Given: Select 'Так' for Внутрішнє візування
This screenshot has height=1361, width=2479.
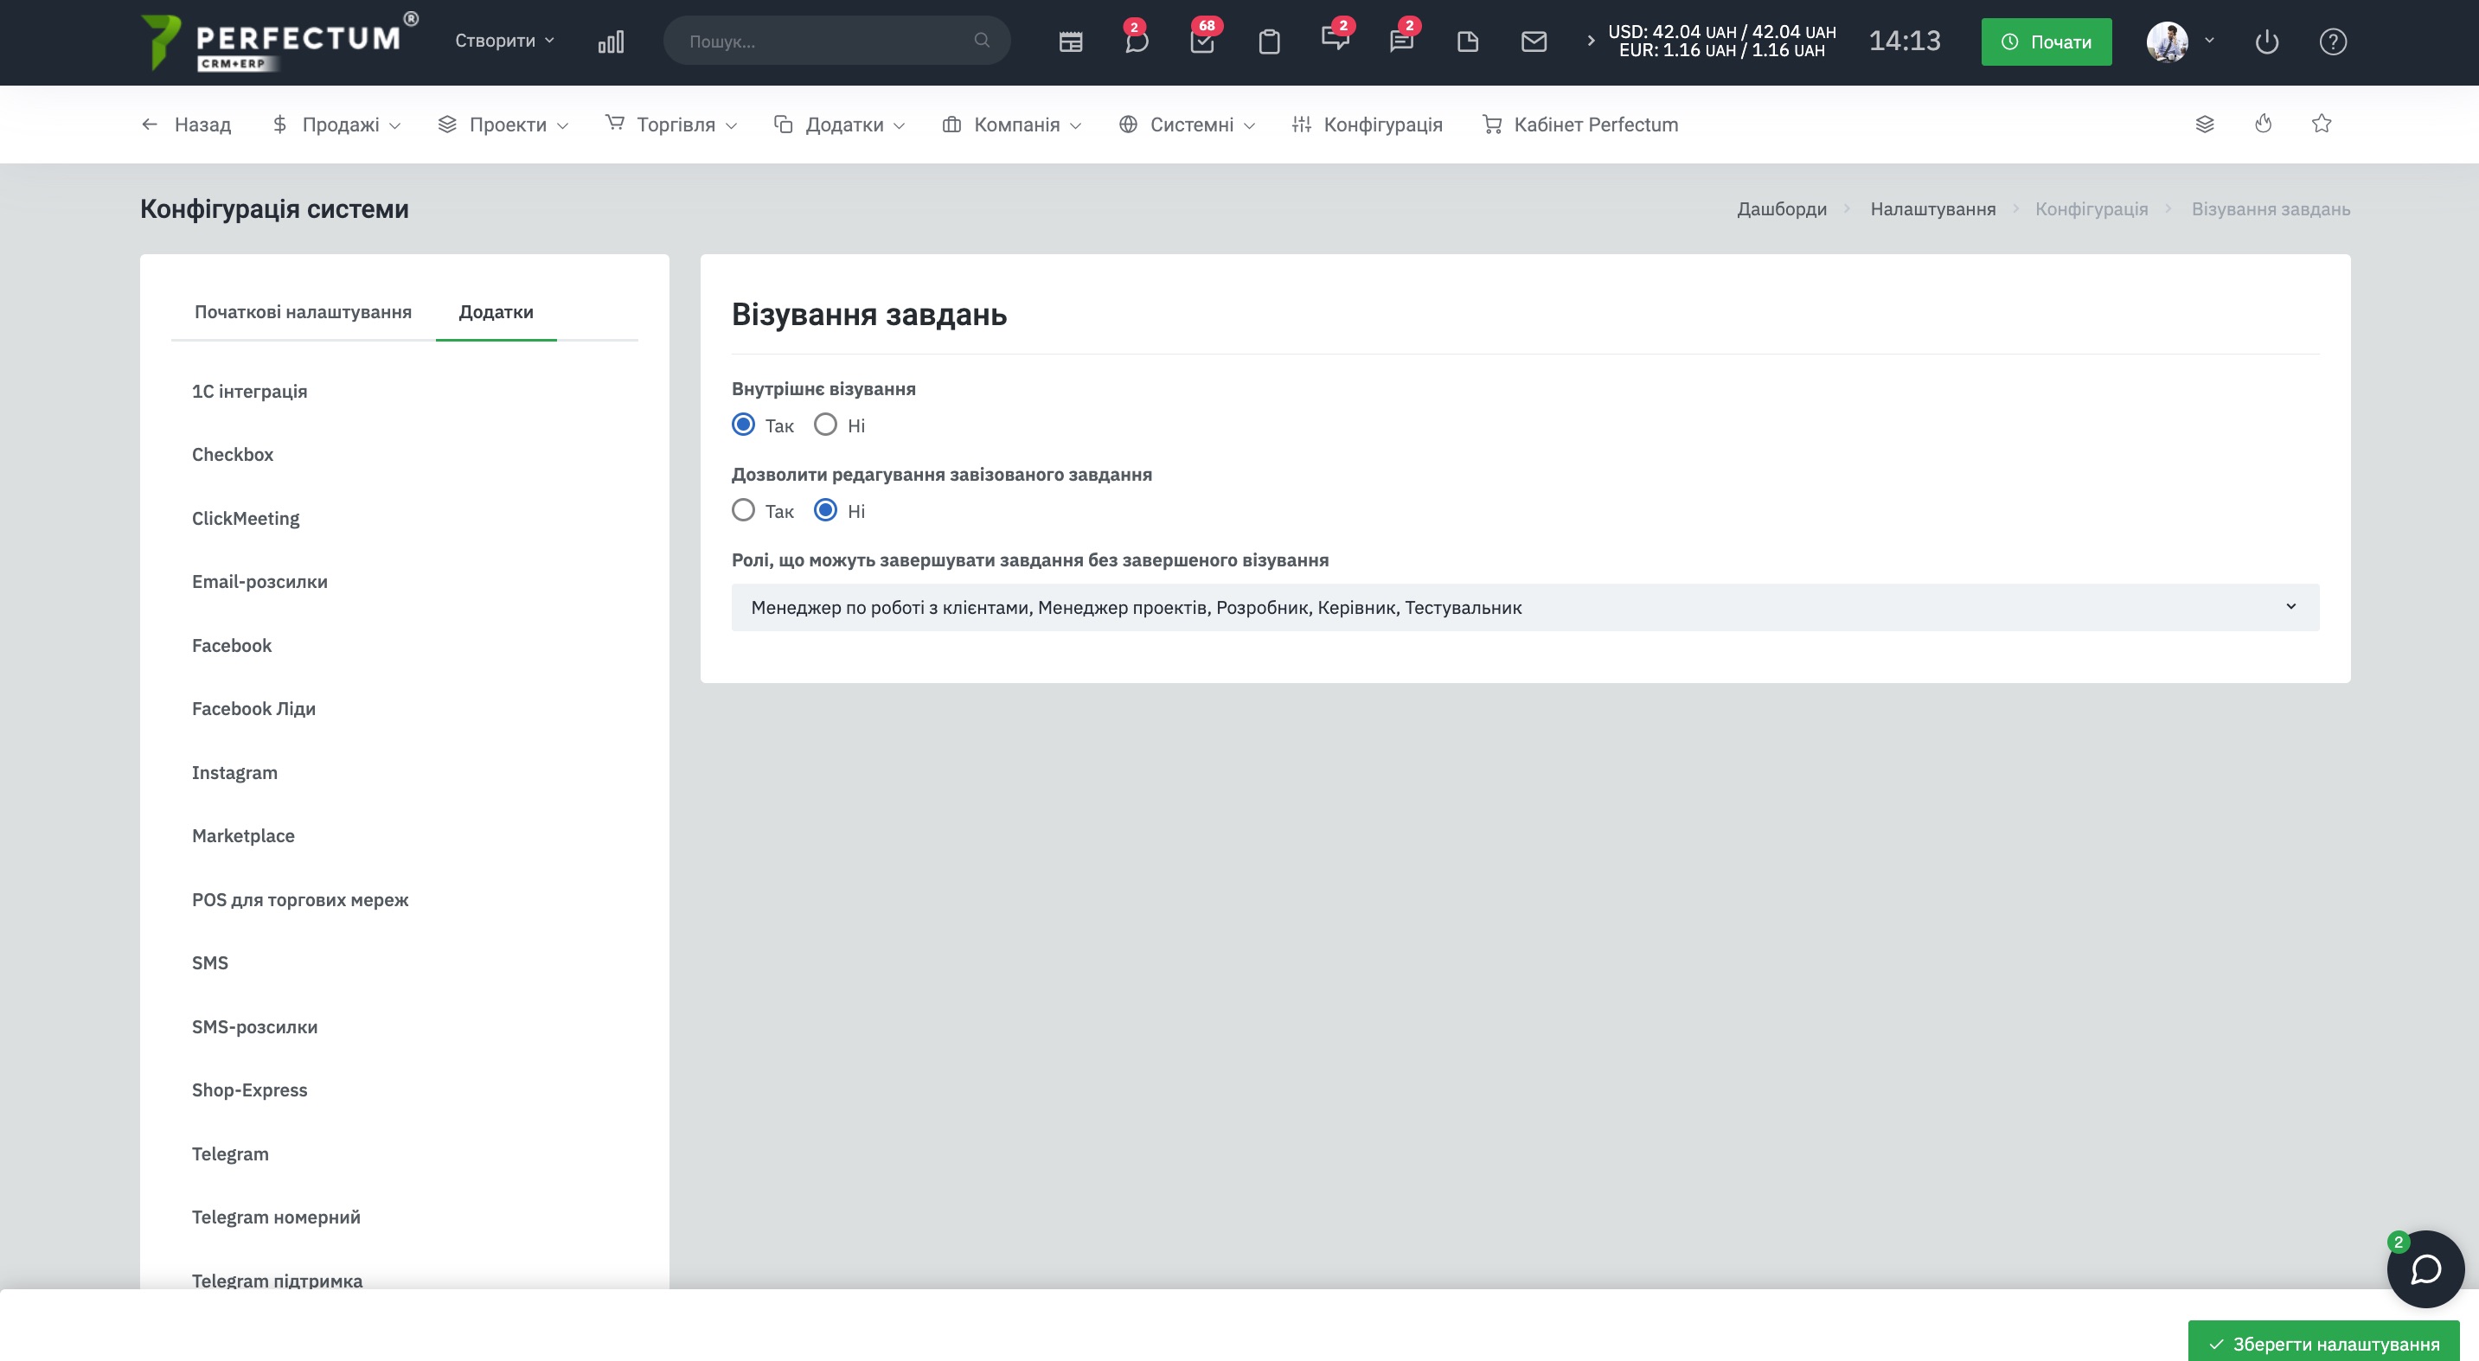Looking at the screenshot, I should [743, 425].
